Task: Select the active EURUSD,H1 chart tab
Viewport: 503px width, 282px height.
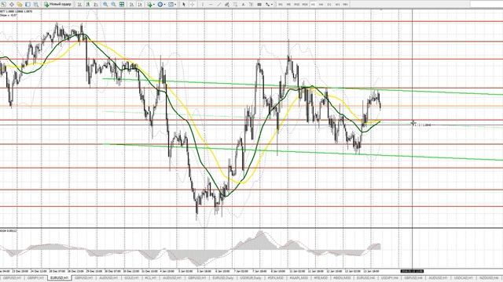Action: click(60, 278)
